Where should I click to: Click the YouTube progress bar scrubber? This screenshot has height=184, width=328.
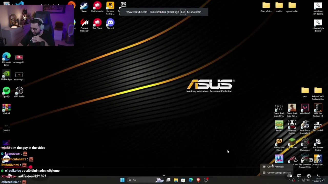point(31,167)
